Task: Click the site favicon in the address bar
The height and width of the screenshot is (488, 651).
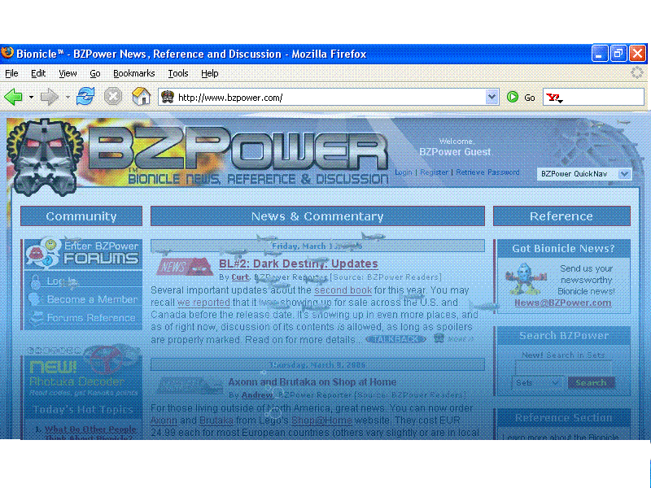Action: tap(168, 98)
